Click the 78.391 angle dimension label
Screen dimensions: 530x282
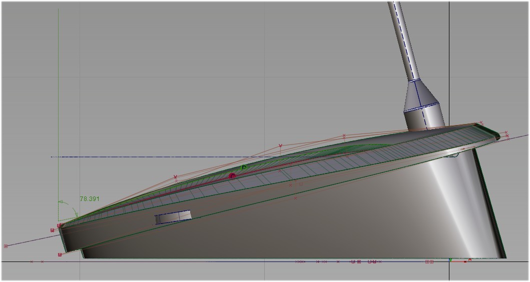click(x=90, y=198)
